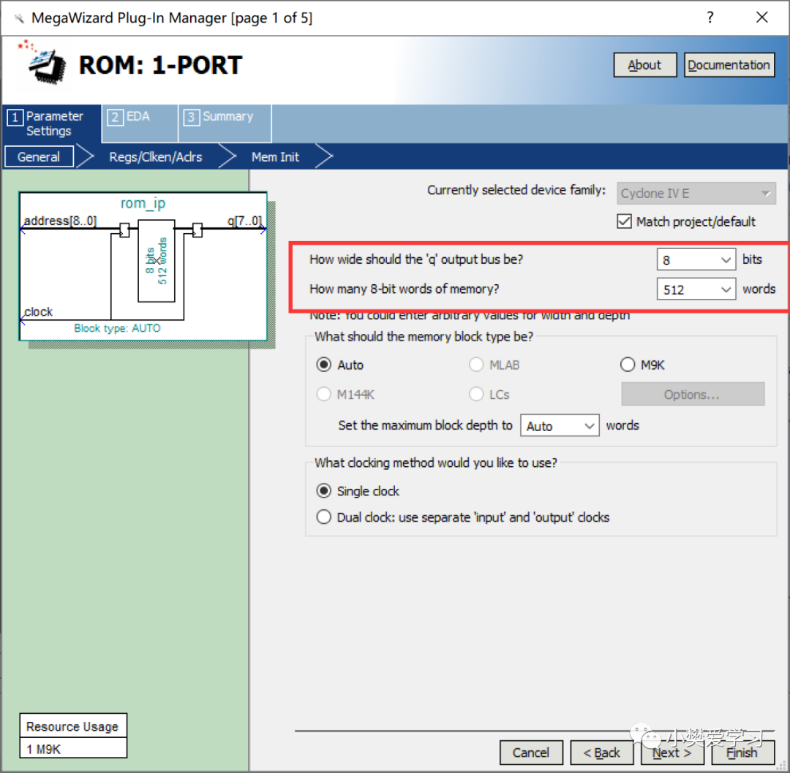Select Auto memory block type

tap(323, 365)
